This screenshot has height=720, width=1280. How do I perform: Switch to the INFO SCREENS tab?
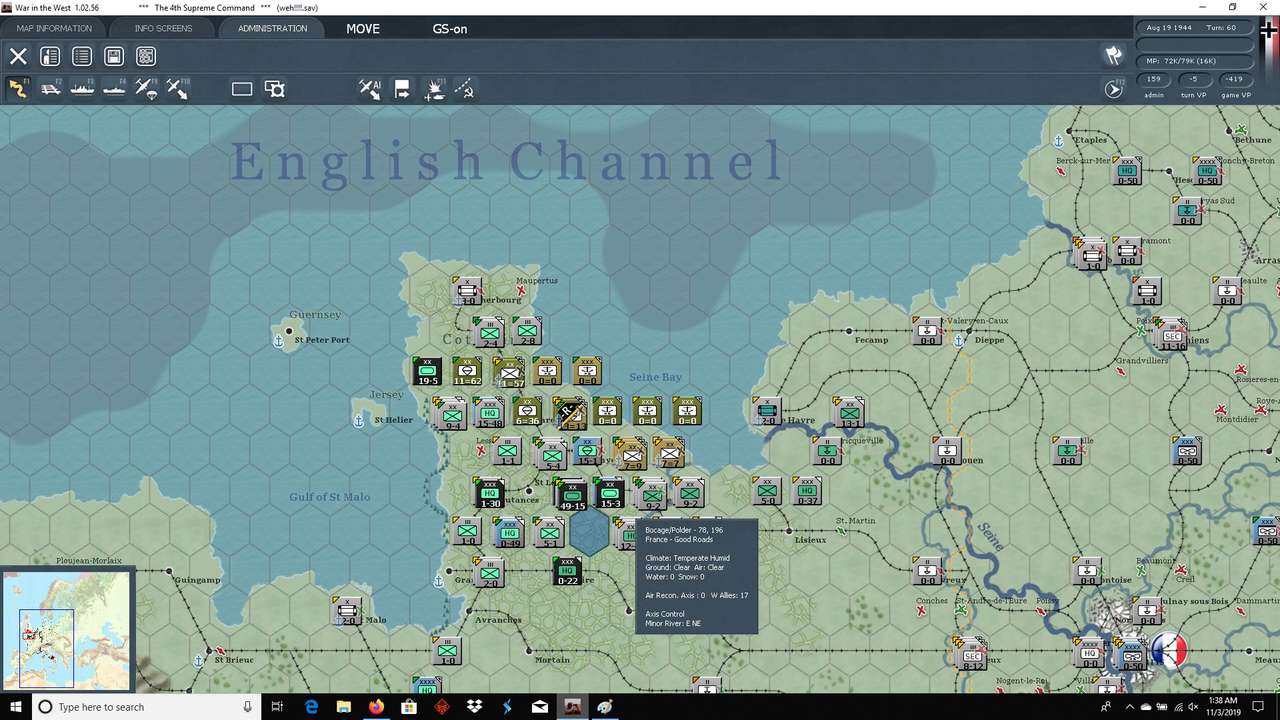(163, 28)
